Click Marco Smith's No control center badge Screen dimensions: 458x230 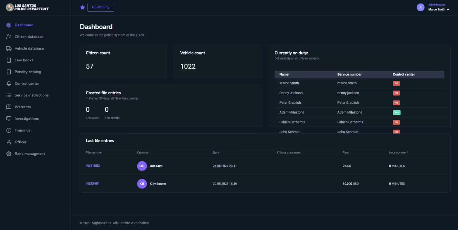[x=396, y=83]
